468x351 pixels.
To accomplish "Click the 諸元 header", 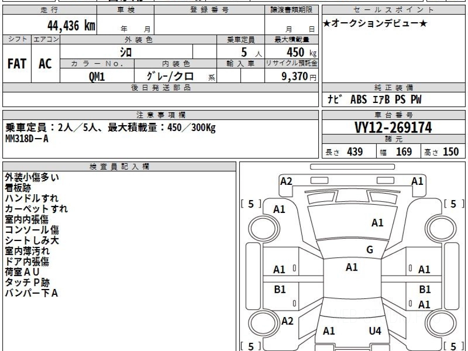I will coord(394,139).
